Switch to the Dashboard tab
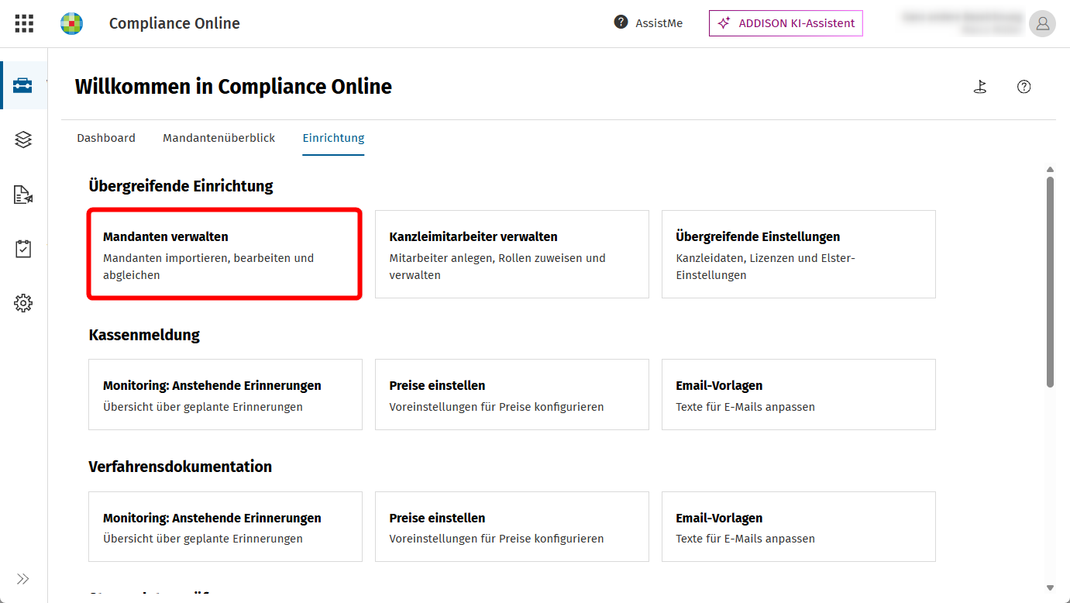Screen dimensions: 1070x603 tap(106, 138)
